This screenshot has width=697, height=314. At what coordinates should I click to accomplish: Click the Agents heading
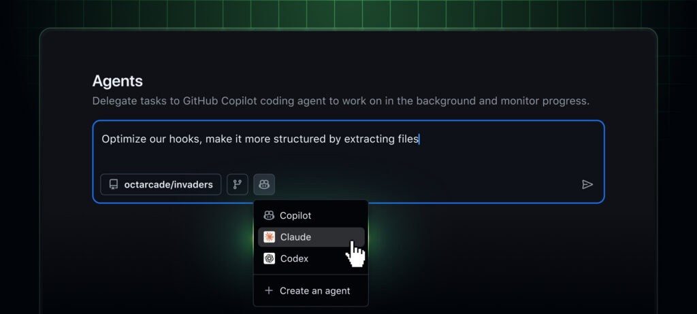click(x=118, y=81)
